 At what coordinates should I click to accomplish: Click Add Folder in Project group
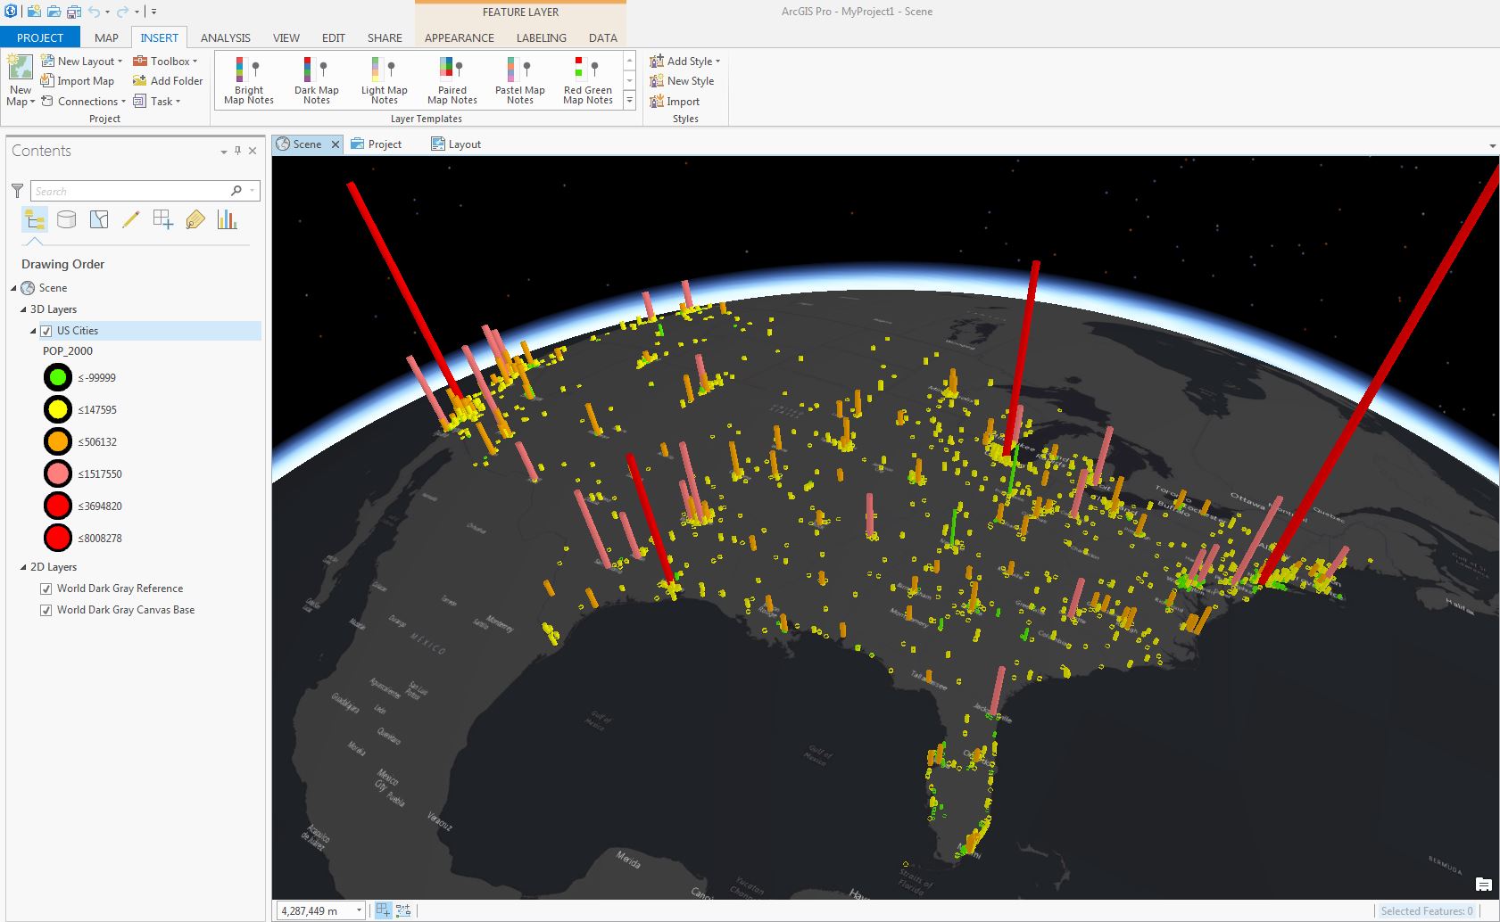(168, 81)
